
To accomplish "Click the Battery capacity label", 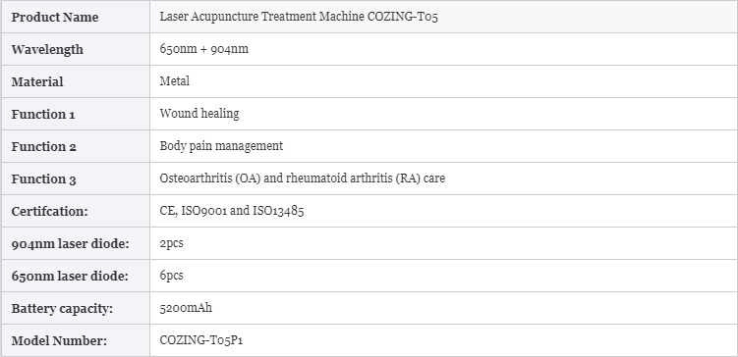I will pyautogui.click(x=62, y=309).
